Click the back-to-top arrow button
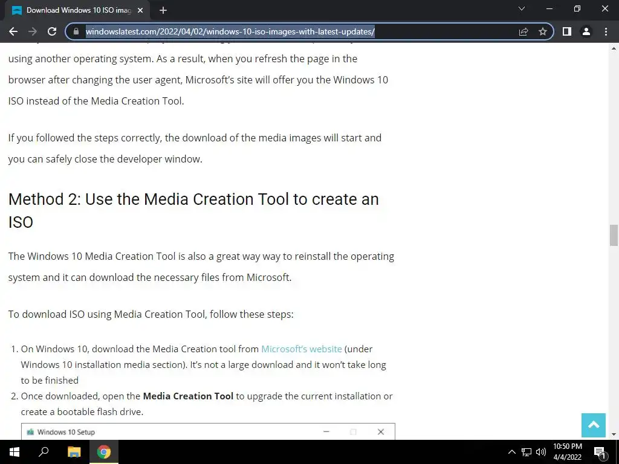 pyautogui.click(x=594, y=425)
